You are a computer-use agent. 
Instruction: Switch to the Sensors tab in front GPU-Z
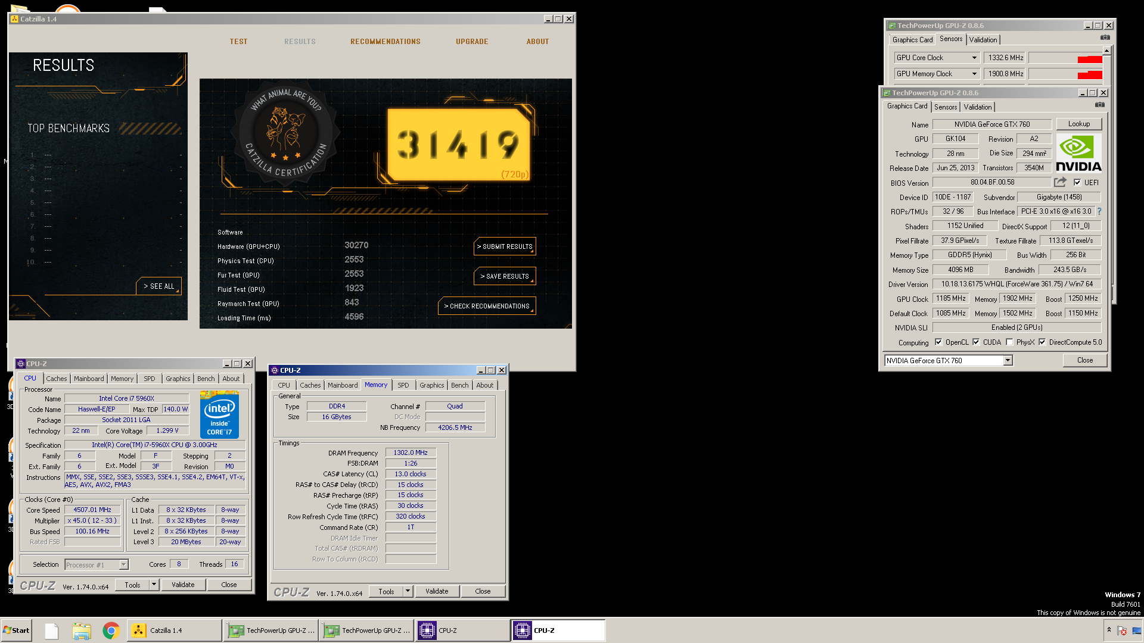[946, 107]
